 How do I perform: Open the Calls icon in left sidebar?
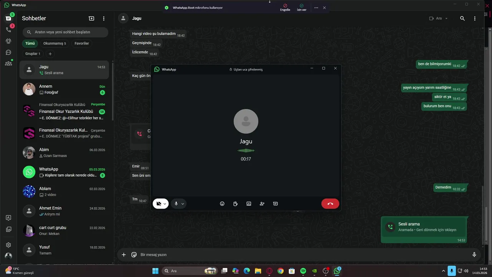(x=8, y=30)
